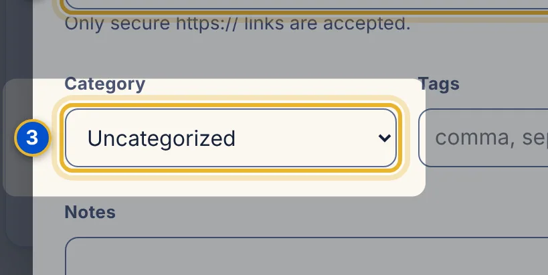
Task: Click the grey rounded panel behind the step badge
Action: (17, 175)
